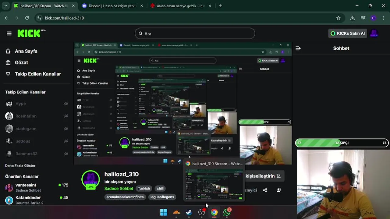The image size is (390, 219).
Task: Close the aman aman nereye geldik tab
Action: 210,6
